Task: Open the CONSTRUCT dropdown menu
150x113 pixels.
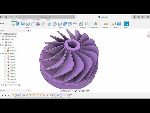Action: 95,27
